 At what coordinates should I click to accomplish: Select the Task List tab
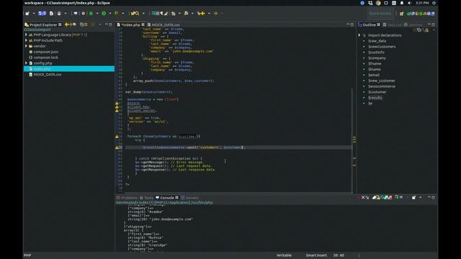(392, 24)
